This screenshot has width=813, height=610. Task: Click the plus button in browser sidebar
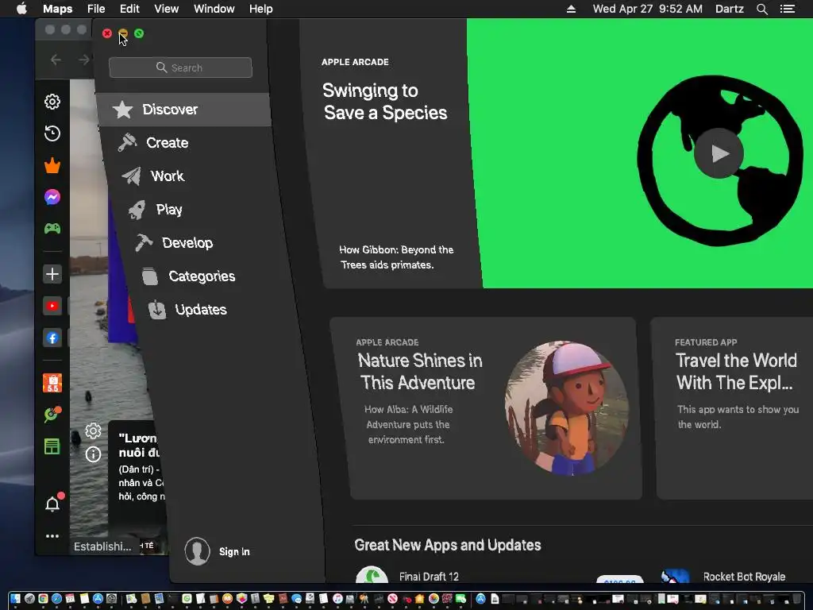click(x=52, y=274)
